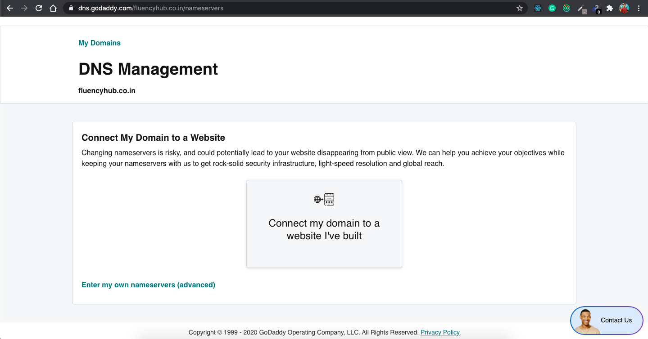Go back to the previous page
The width and height of the screenshot is (648, 339).
point(9,8)
